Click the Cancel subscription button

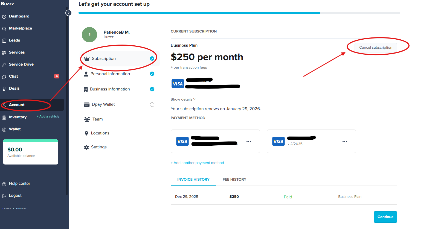(x=376, y=47)
